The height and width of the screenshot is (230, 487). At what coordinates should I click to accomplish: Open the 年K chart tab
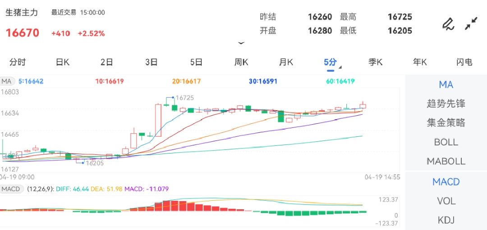(x=420, y=62)
